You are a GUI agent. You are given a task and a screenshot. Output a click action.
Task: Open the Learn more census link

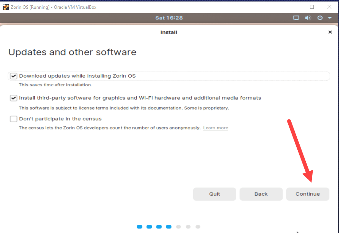(215, 128)
